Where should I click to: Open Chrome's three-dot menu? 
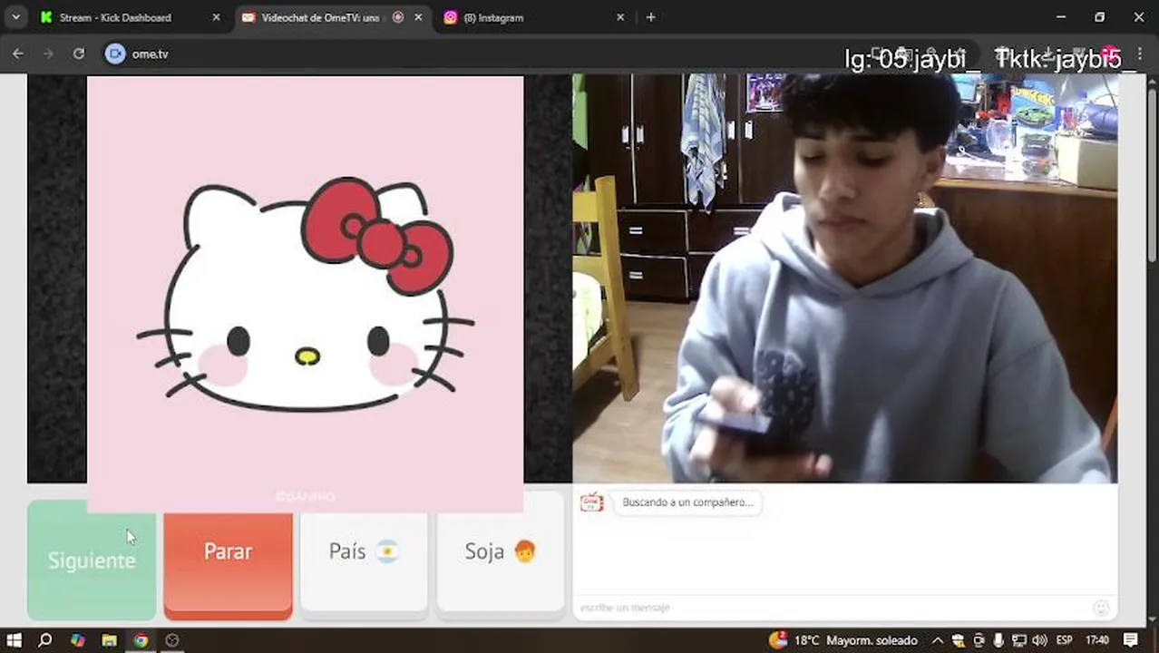click(1139, 54)
